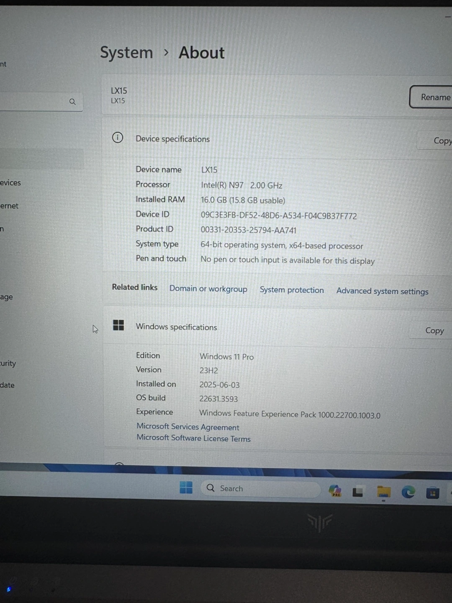This screenshot has height=603, width=452.
Task: Select the Installed on date 2025-06-03
Action: point(219,385)
